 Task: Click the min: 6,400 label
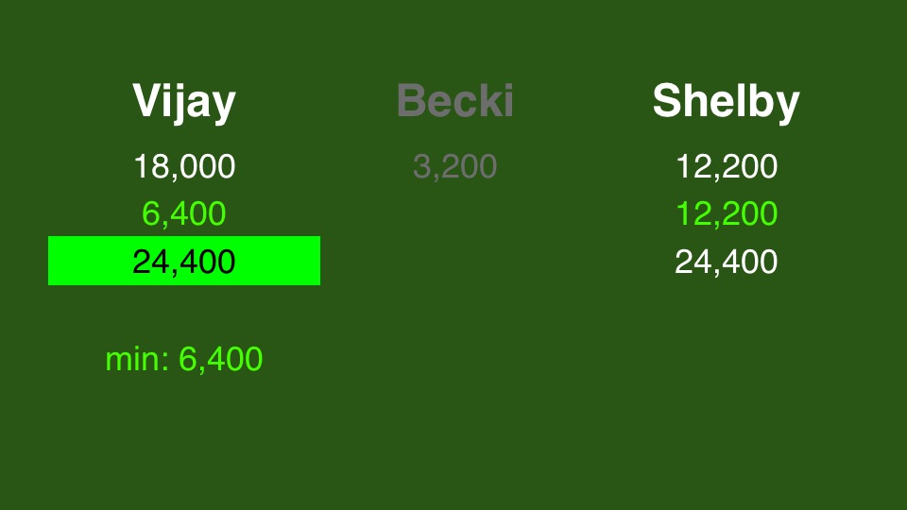click(184, 359)
